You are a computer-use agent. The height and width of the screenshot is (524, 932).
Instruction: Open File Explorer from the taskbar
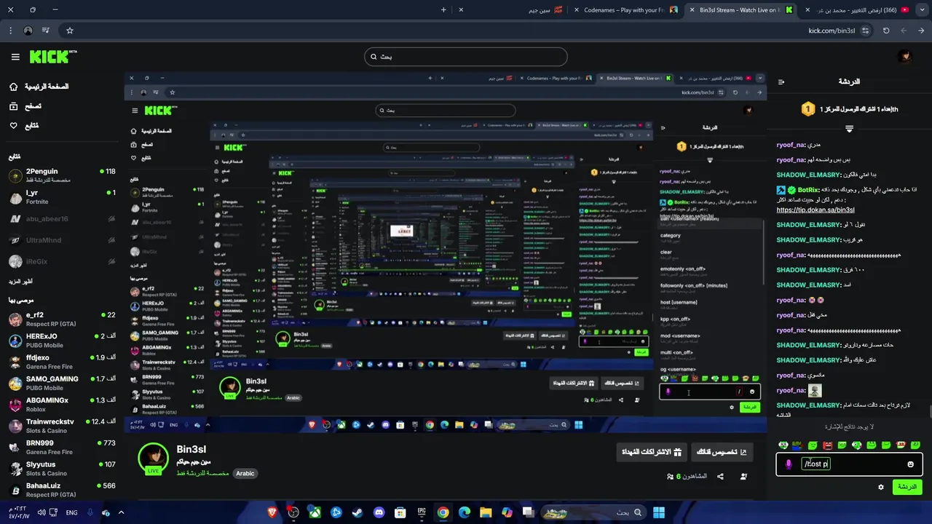(x=486, y=512)
